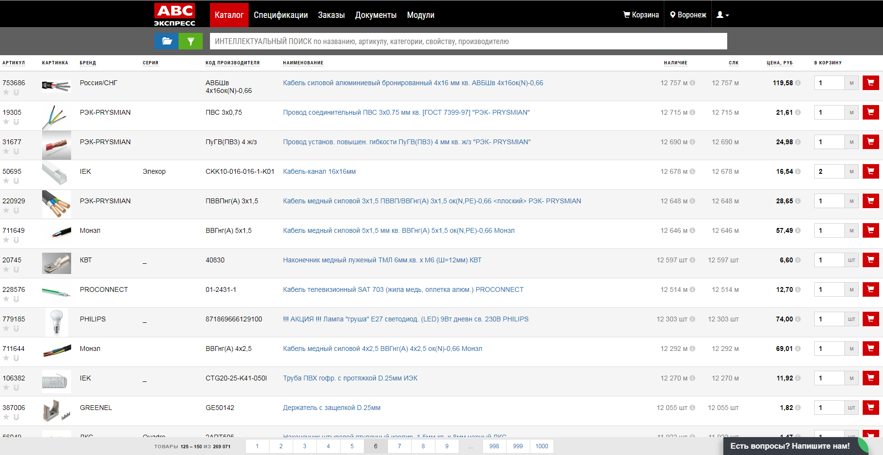The height and width of the screenshot is (455, 883).
Task: Focus the ИНТЕЛЛЕКТУАЛЬНЫЙ ПОИСК search field
Action: point(468,41)
